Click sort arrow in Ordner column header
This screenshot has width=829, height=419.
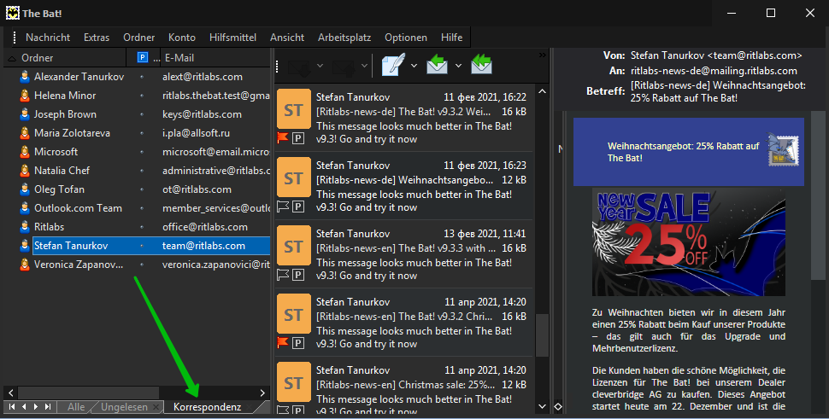tap(12, 59)
